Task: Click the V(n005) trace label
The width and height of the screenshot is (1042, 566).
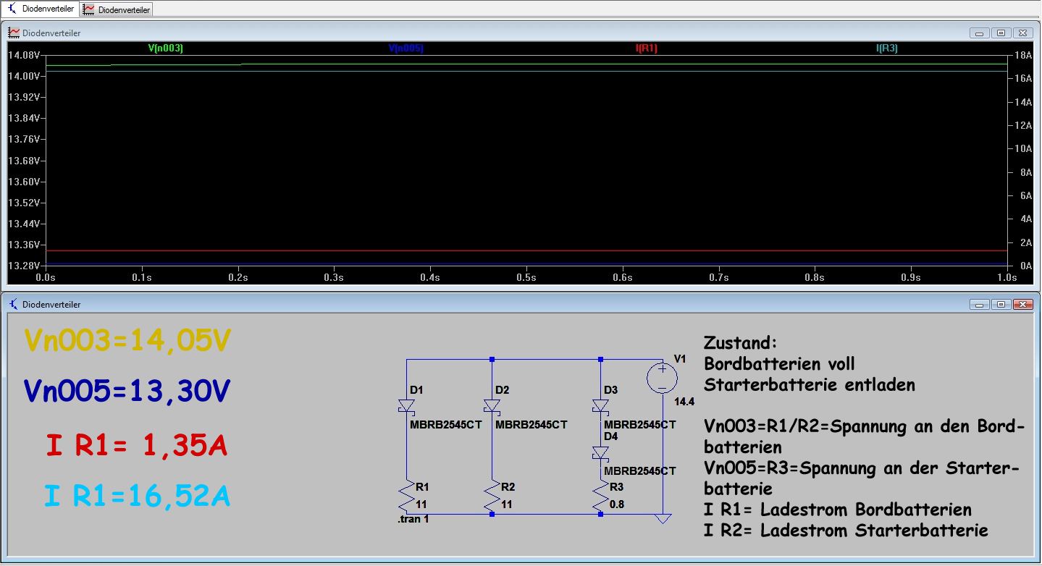Action: click(x=406, y=48)
